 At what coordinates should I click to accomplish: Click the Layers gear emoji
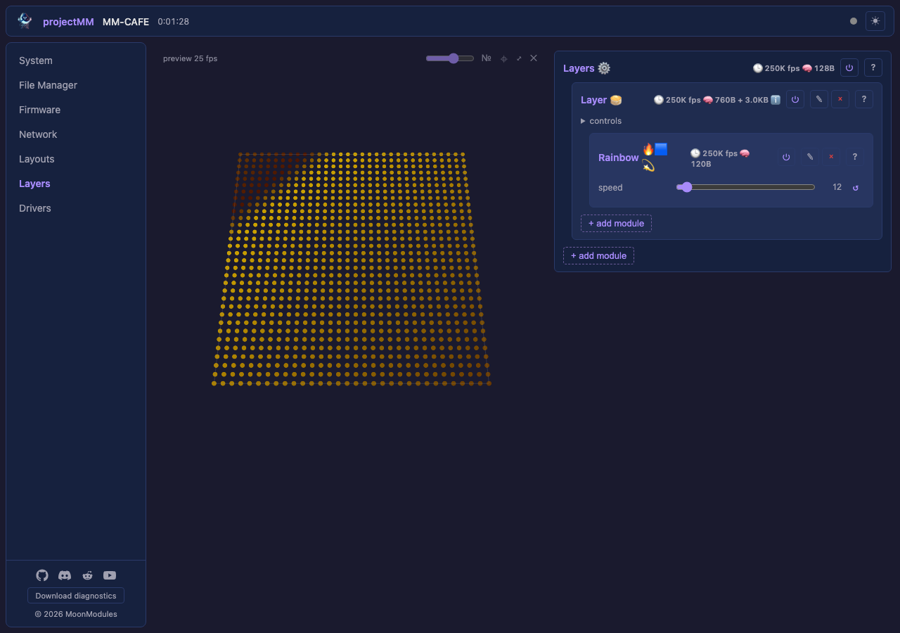(x=604, y=68)
